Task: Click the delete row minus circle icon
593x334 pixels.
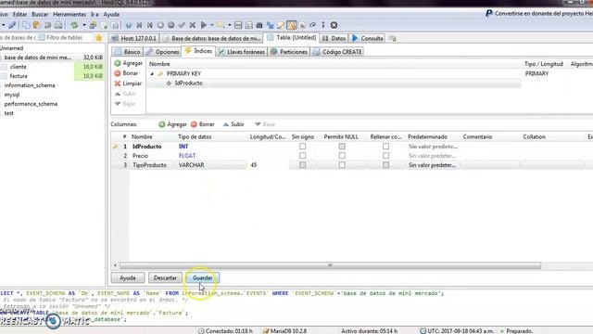Action: (170, 25)
